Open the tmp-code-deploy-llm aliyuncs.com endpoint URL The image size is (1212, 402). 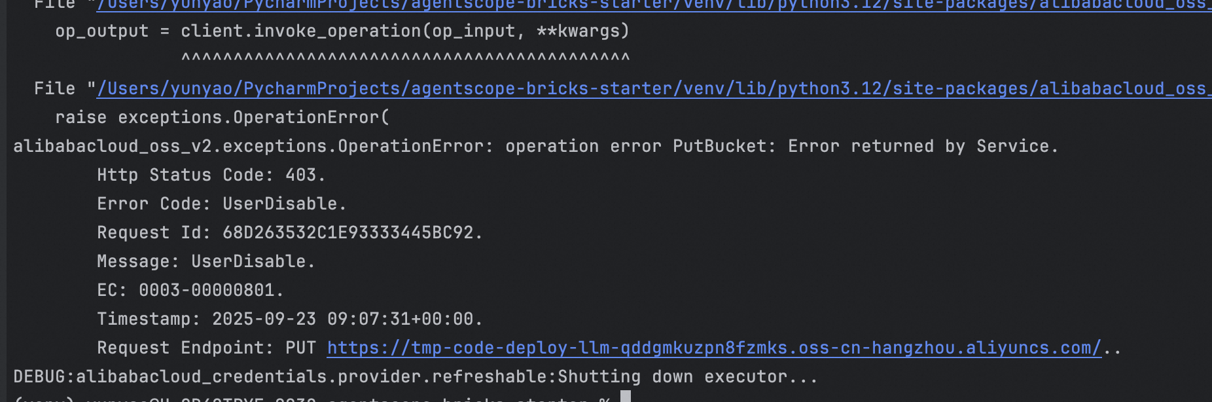tap(714, 348)
